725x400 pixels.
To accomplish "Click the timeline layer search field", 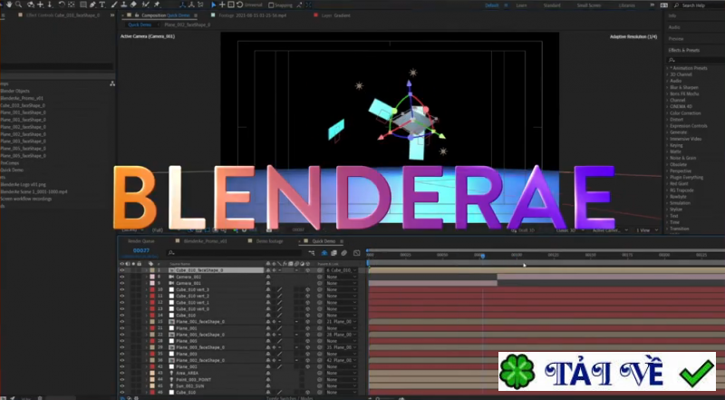I will pyautogui.click(x=234, y=253).
